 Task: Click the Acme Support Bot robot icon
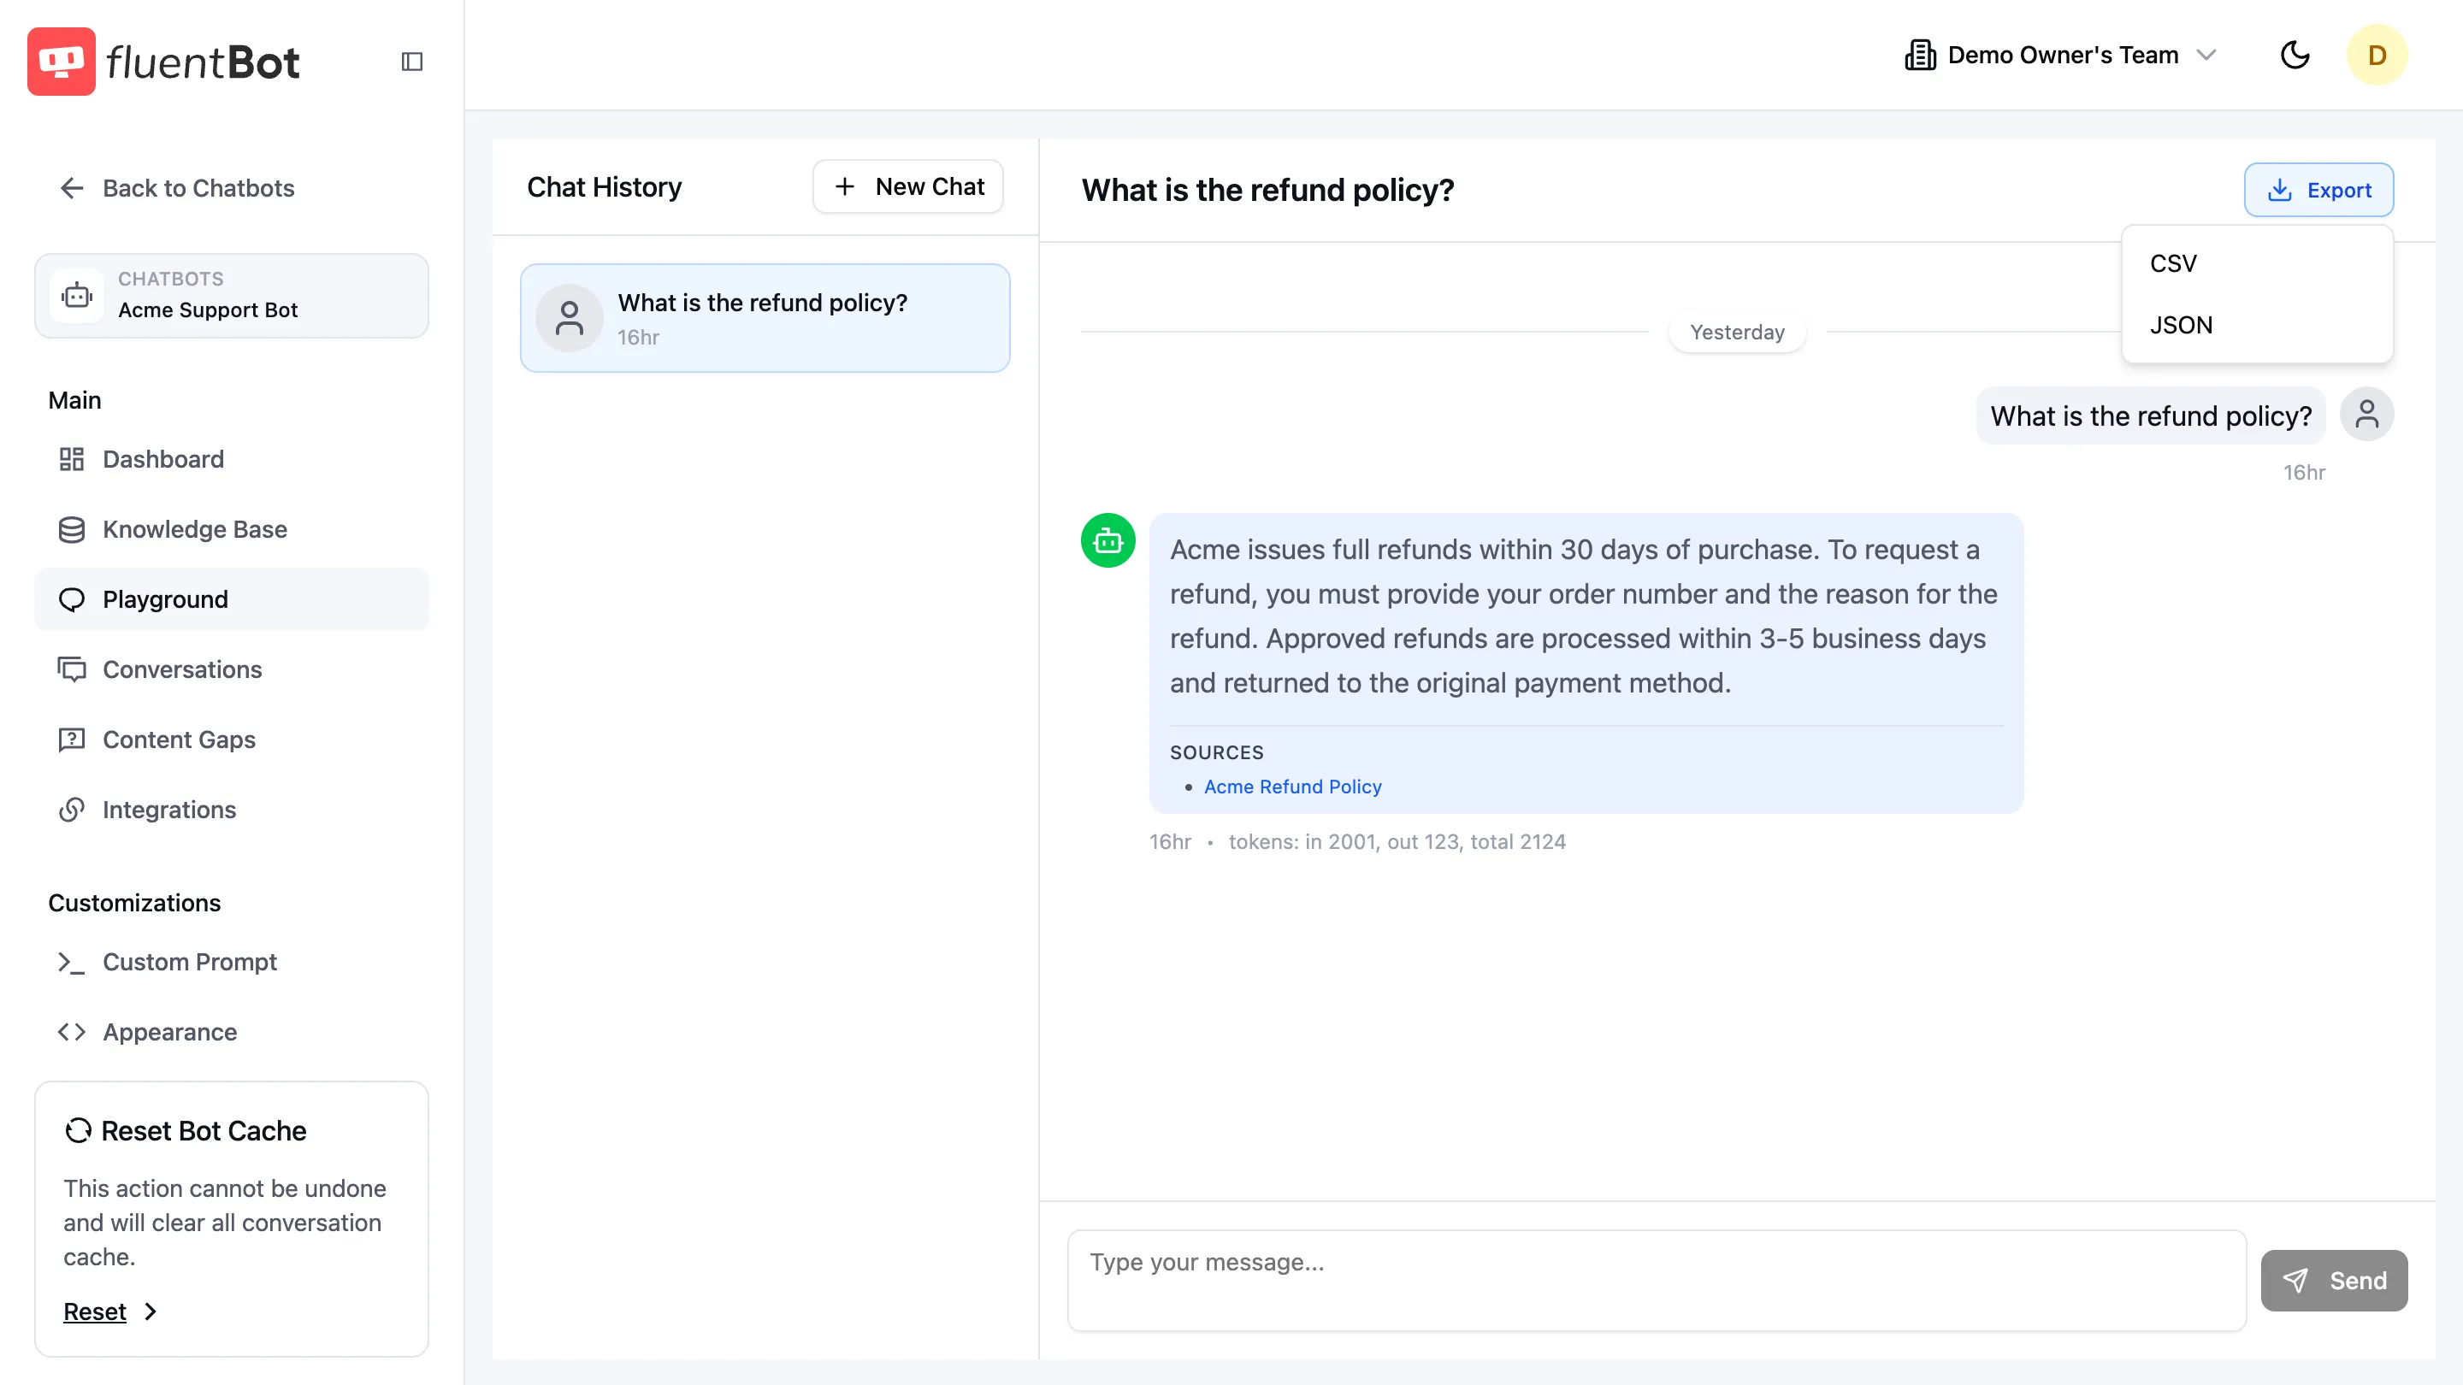coord(76,295)
